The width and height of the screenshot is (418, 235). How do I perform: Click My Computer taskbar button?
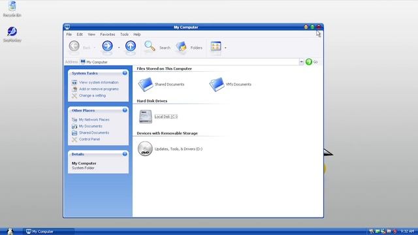49,232
